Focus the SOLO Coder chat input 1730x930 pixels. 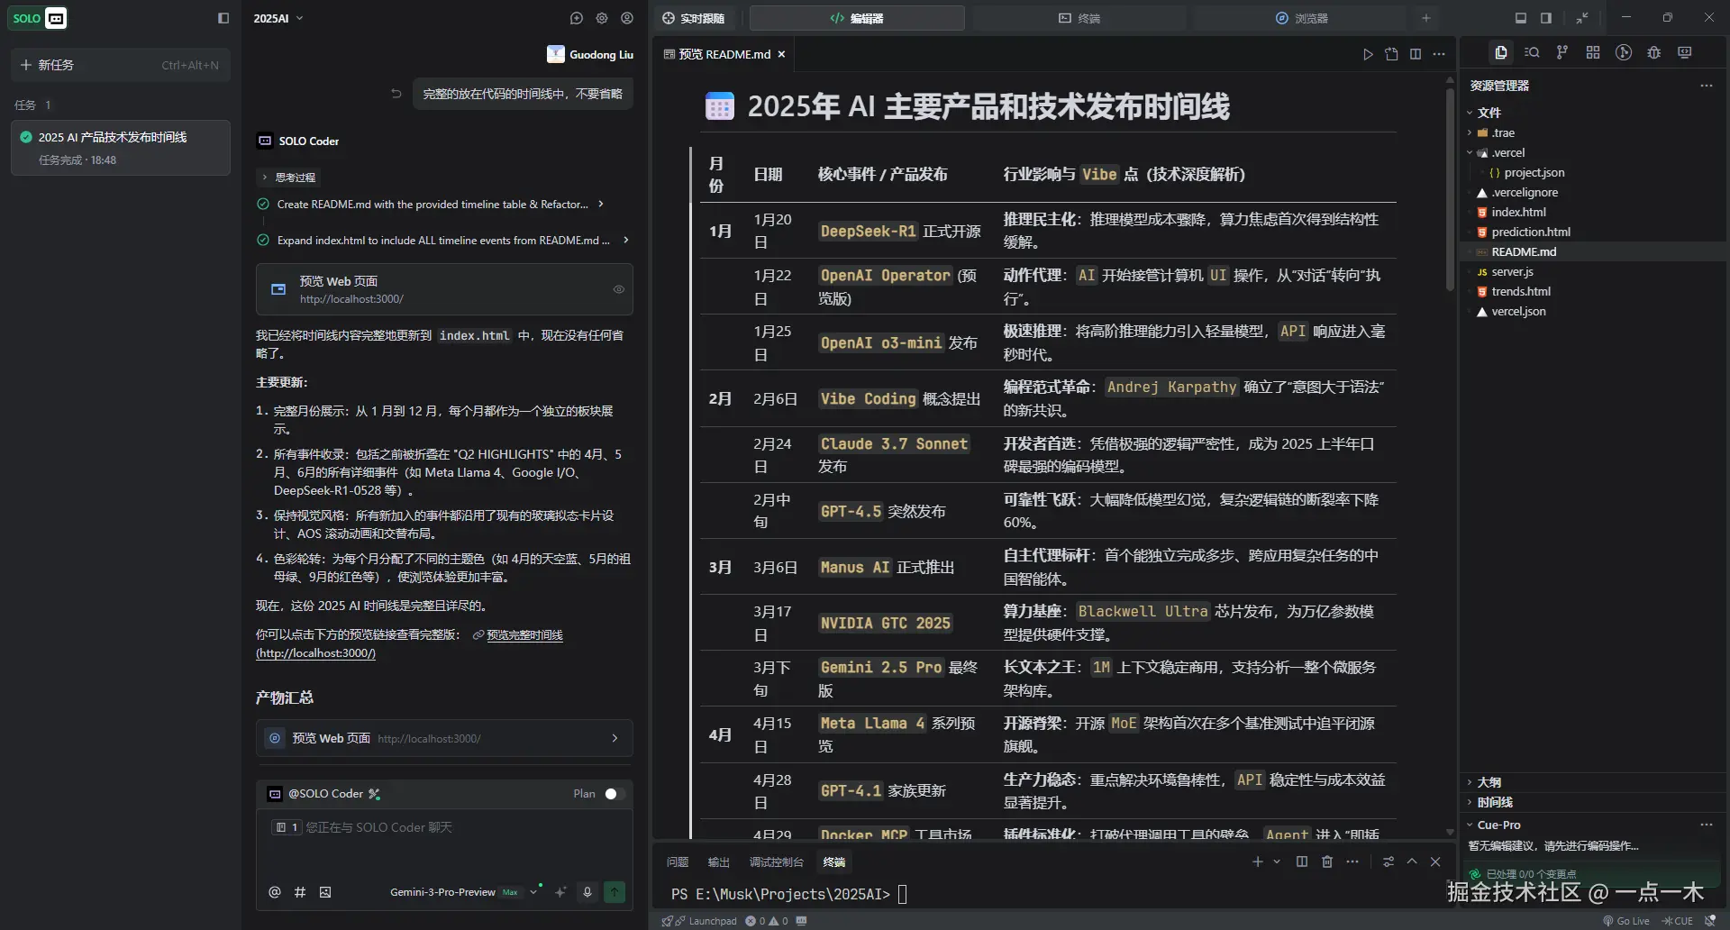tap(444, 845)
